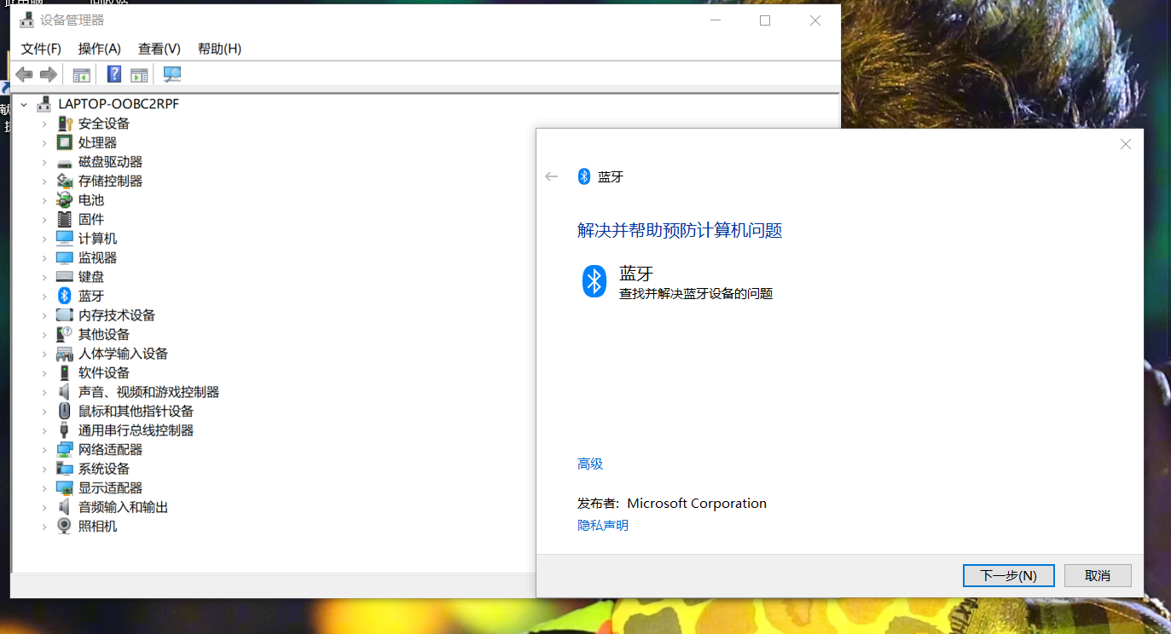
Task: Click the blue Help question mark toolbar icon
Action: tap(113, 75)
